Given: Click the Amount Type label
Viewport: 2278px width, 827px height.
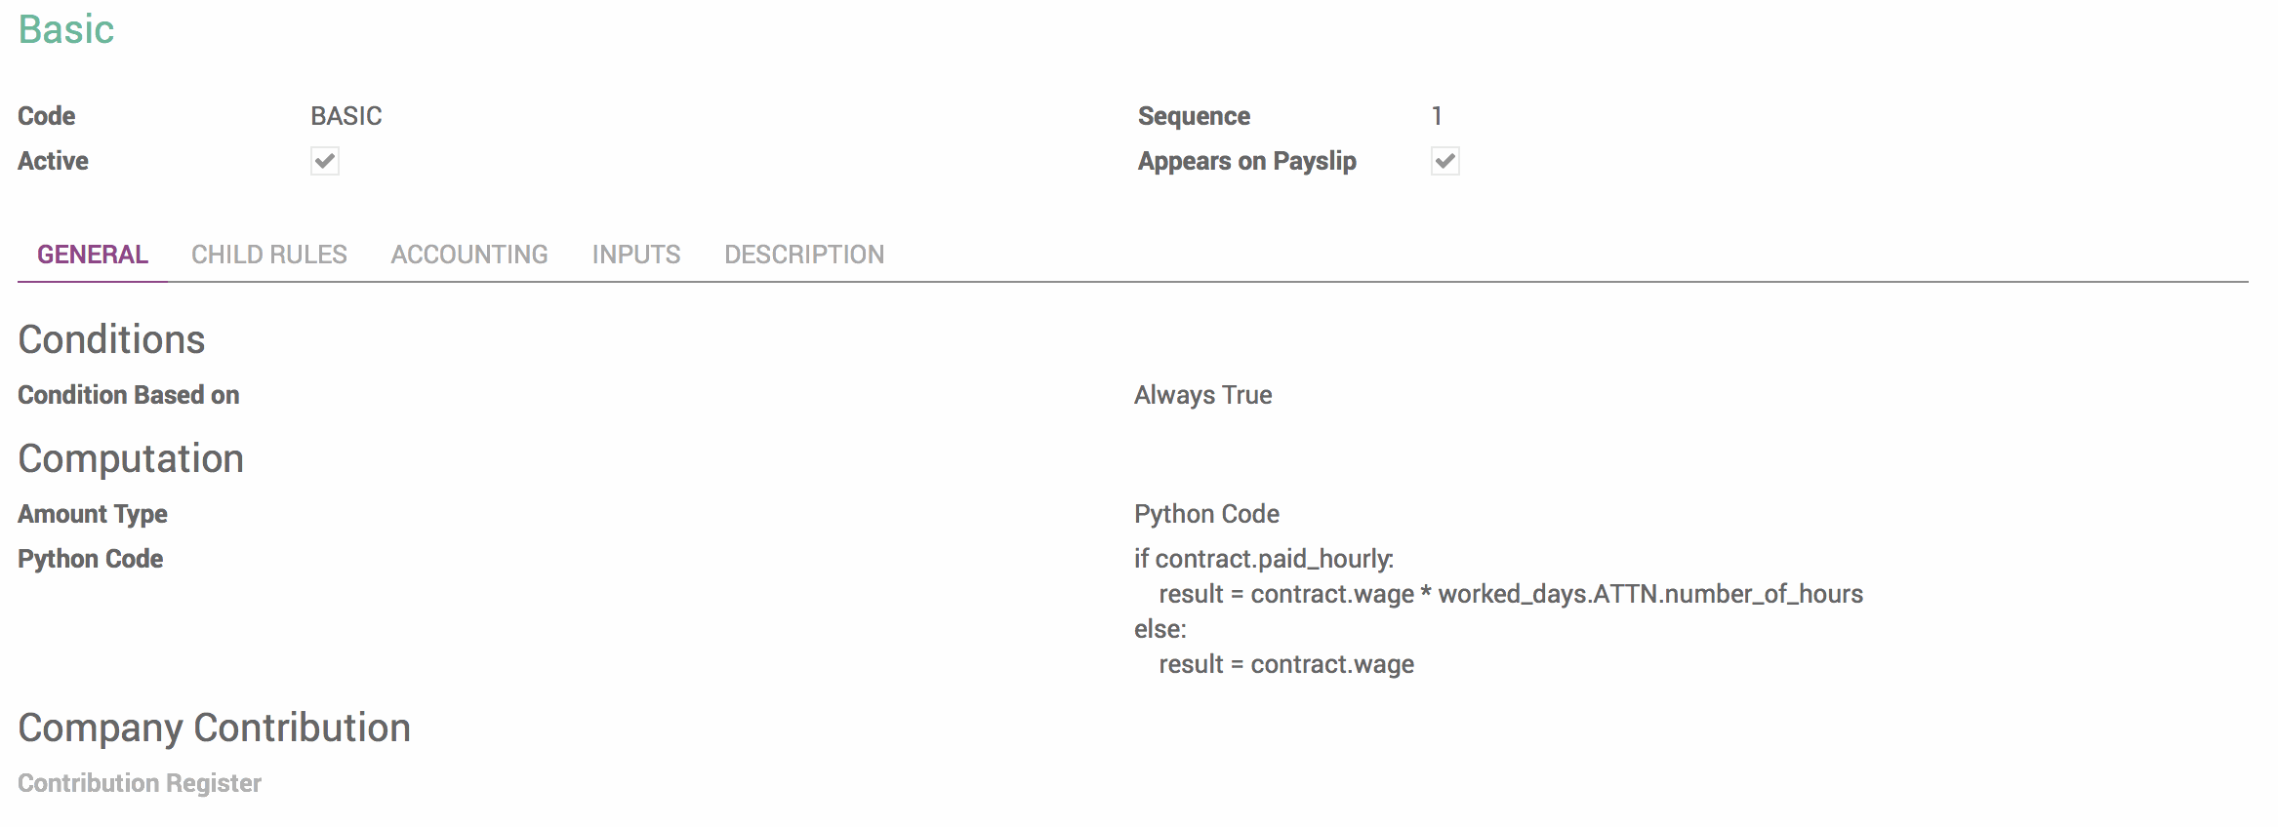Looking at the screenshot, I should pos(93,514).
